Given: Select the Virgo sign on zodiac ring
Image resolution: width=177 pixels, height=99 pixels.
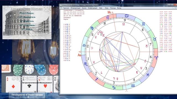Looking at the screenshot, I should point(92,28).
